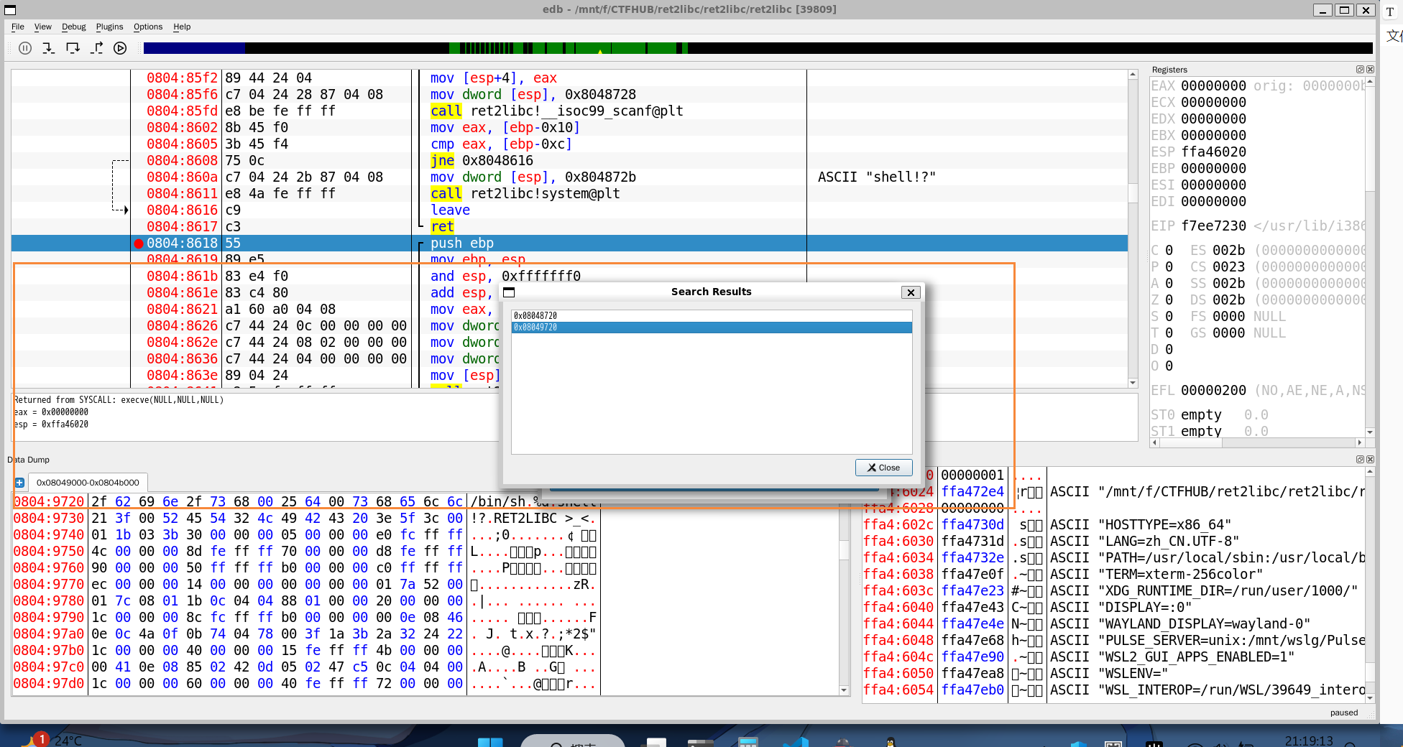Click the EAX register value 00000000
The width and height of the screenshot is (1403, 747).
click(x=1213, y=86)
